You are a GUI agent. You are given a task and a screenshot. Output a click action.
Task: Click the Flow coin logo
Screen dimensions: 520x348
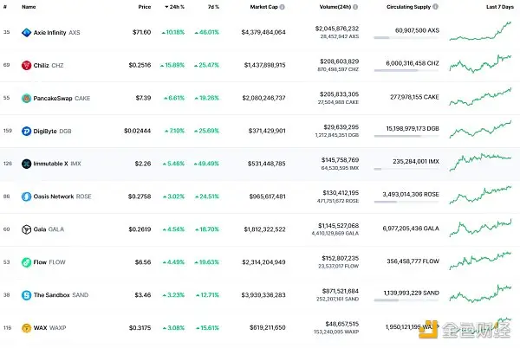point(26,262)
